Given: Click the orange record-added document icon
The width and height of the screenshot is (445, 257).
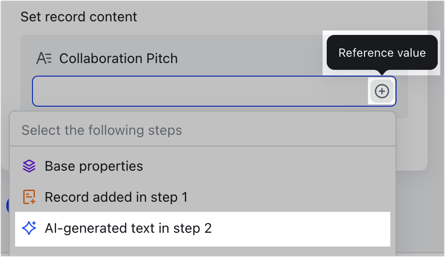Looking at the screenshot, I should [29, 197].
